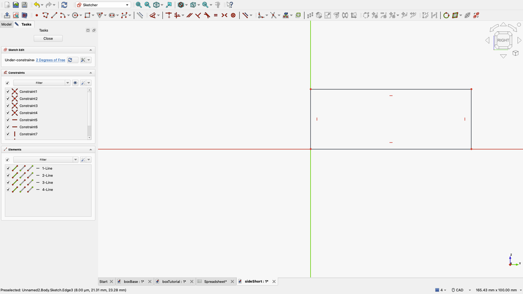The image size is (523, 294).
Task: Apply the equal constraint tool
Action: click(215, 15)
